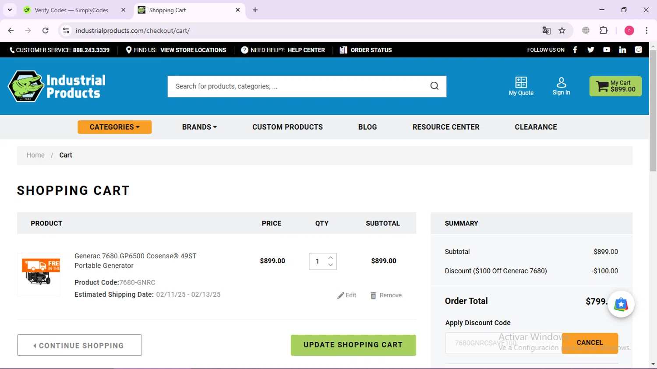Open the tab search dropdown arrow
Viewport: 657px width, 369px height.
coord(10,10)
